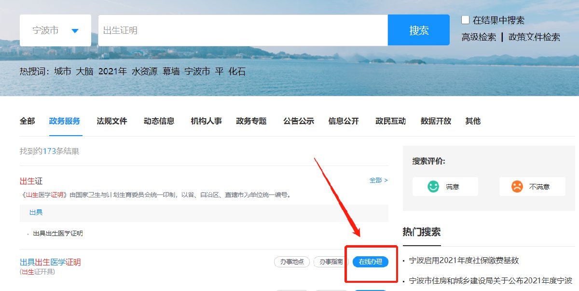Click the green satisfied smiley face icon
The width and height of the screenshot is (579, 291).
(x=433, y=186)
